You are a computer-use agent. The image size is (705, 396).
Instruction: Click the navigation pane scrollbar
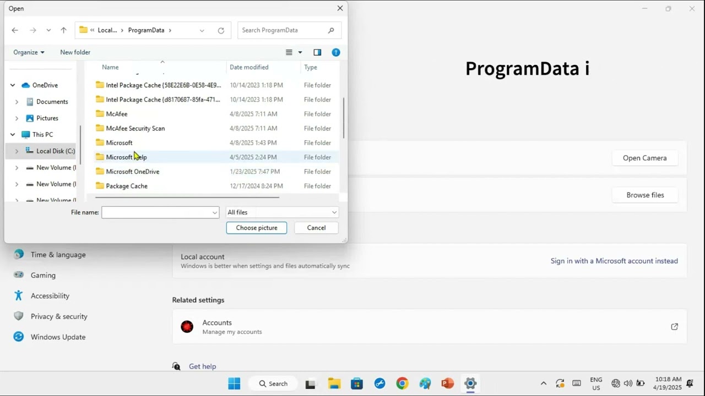pos(80,144)
